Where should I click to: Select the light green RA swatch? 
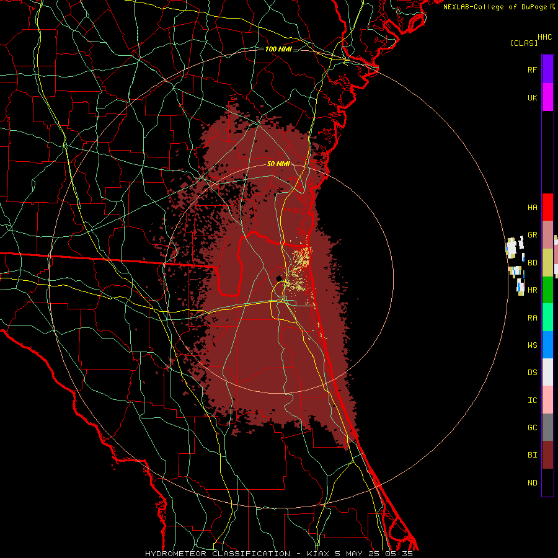click(x=547, y=317)
